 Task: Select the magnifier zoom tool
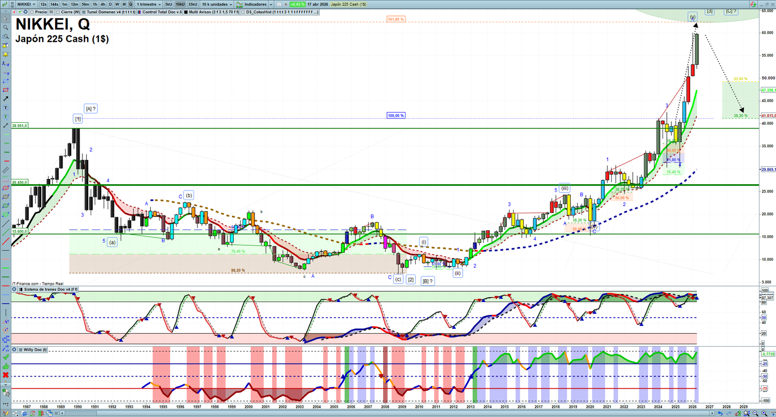point(5,28)
